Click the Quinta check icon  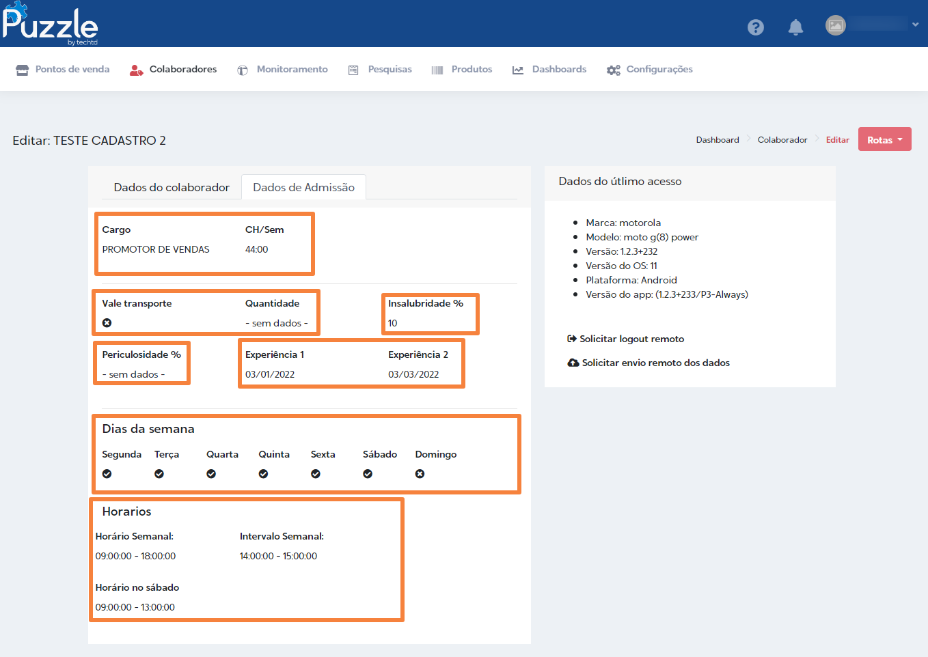pos(263,474)
